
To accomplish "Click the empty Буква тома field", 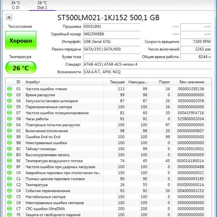I will tap(111, 57).
